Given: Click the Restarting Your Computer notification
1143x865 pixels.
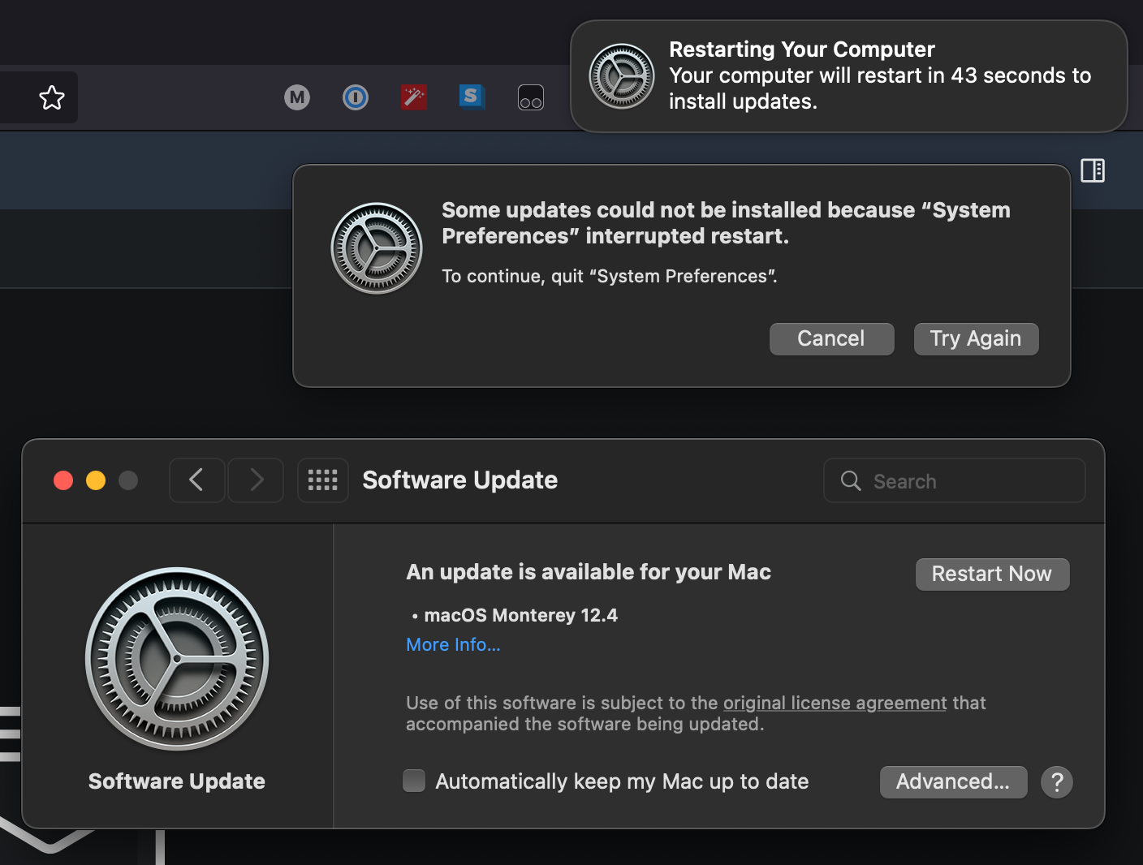Looking at the screenshot, I should tap(849, 76).
